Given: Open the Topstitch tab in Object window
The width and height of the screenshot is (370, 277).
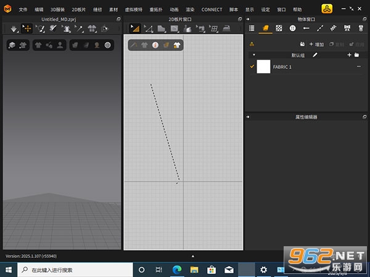Looking at the screenshot, I should pos(320,28).
